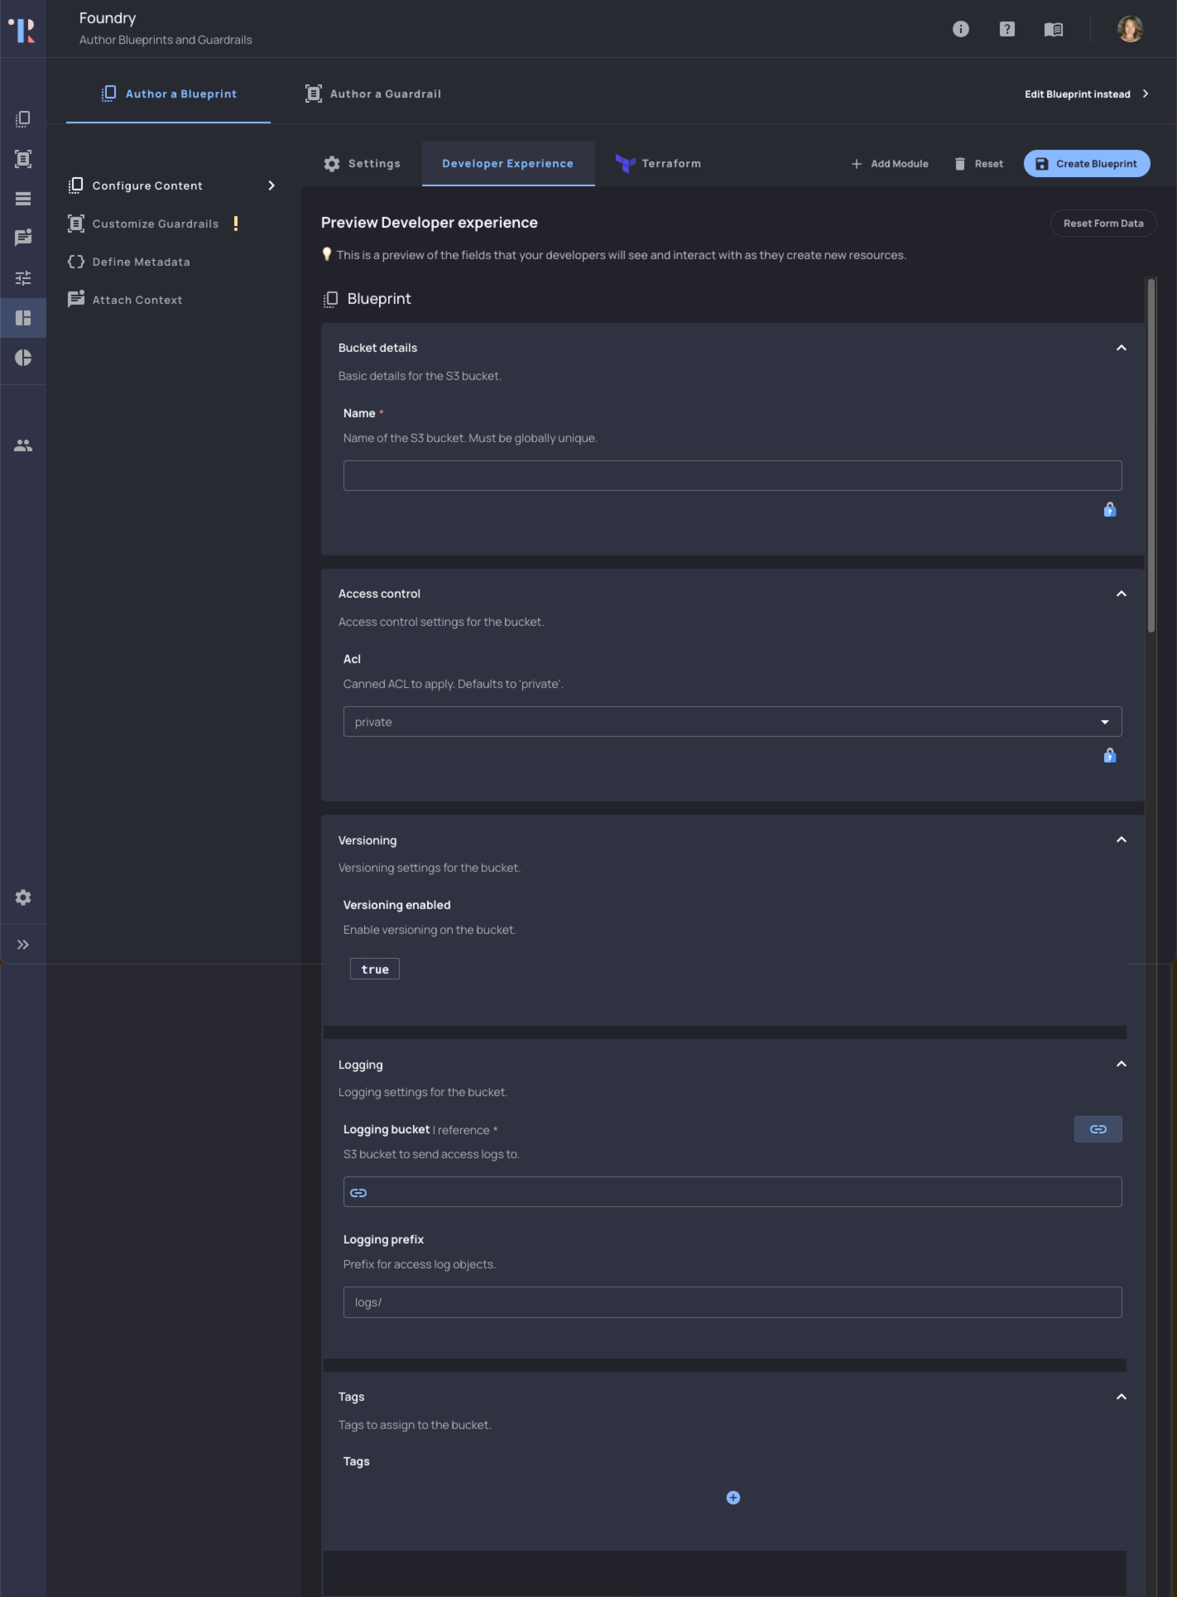
Task: Click the plus button under Tags
Action: point(733,1497)
